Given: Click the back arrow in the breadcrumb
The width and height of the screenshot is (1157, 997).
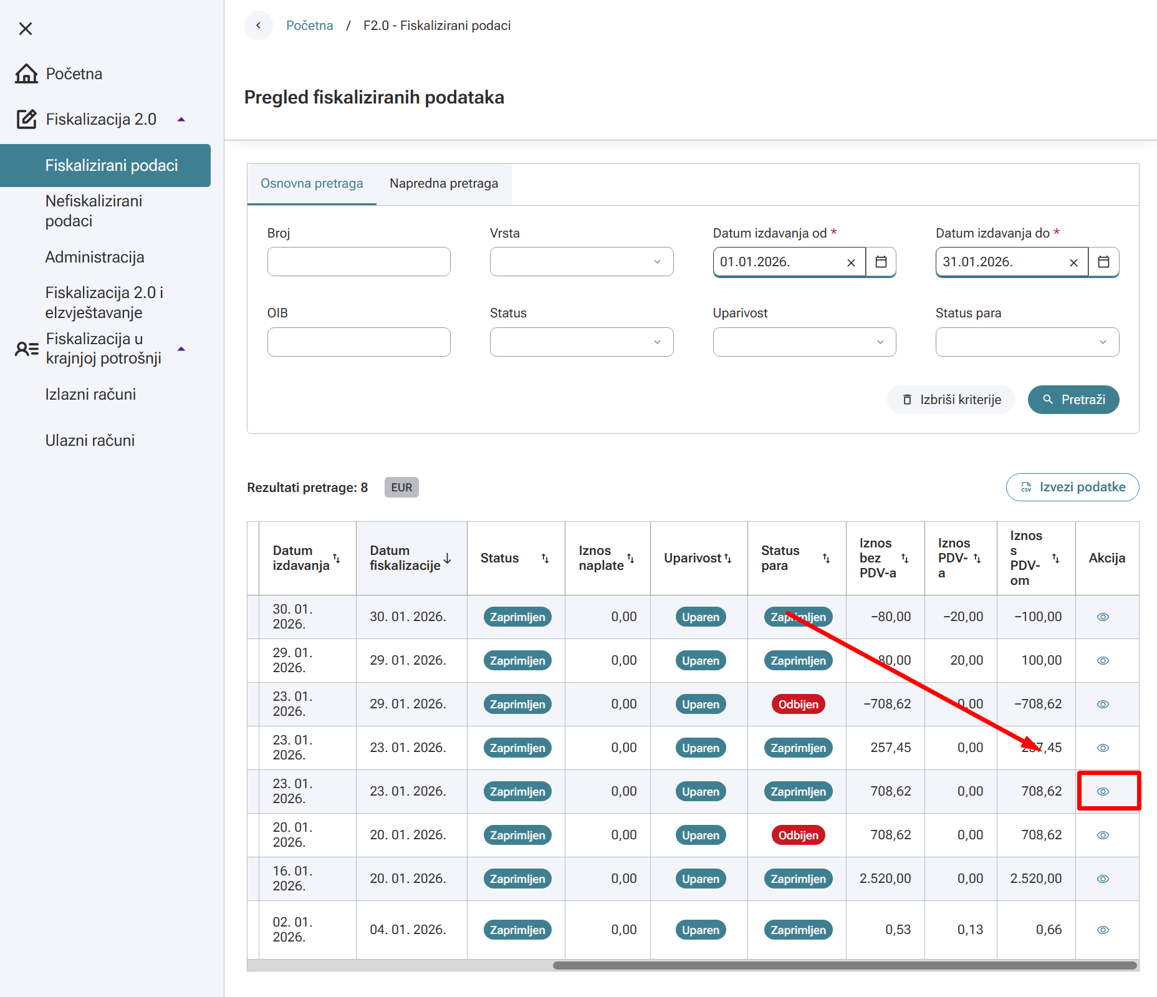Looking at the screenshot, I should coord(259,26).
